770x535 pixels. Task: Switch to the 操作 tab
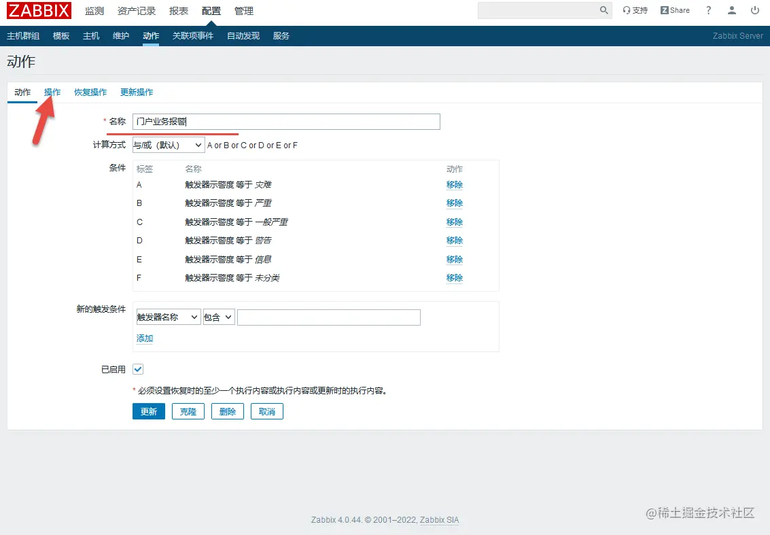[52, 92]
